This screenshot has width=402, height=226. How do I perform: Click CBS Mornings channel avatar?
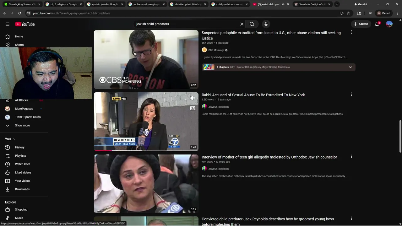(204, 50)
